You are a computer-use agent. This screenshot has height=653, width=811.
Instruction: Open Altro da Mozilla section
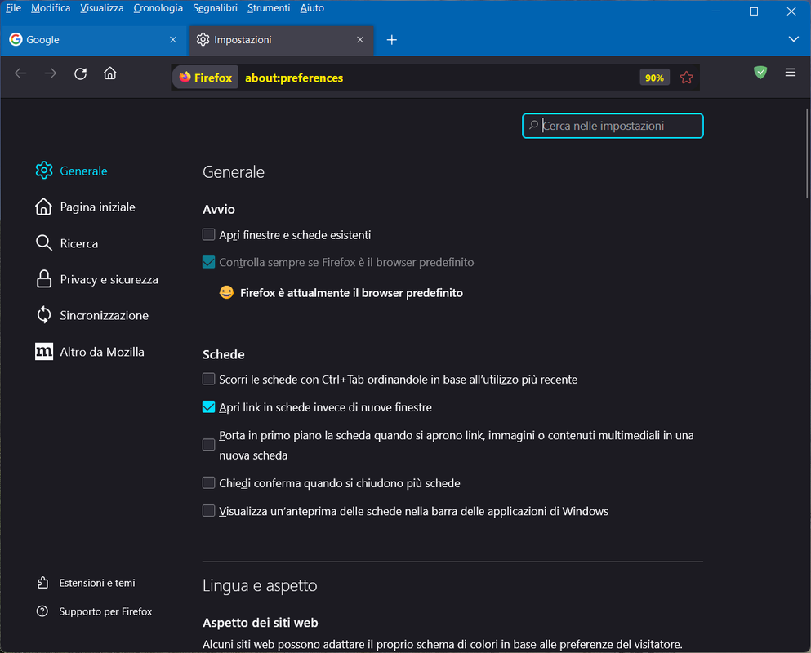coord(90,352)
